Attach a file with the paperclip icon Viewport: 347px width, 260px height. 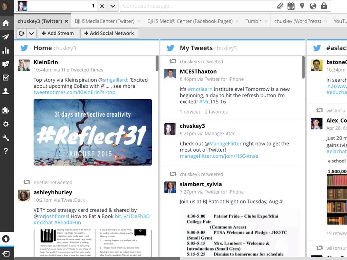280,6
